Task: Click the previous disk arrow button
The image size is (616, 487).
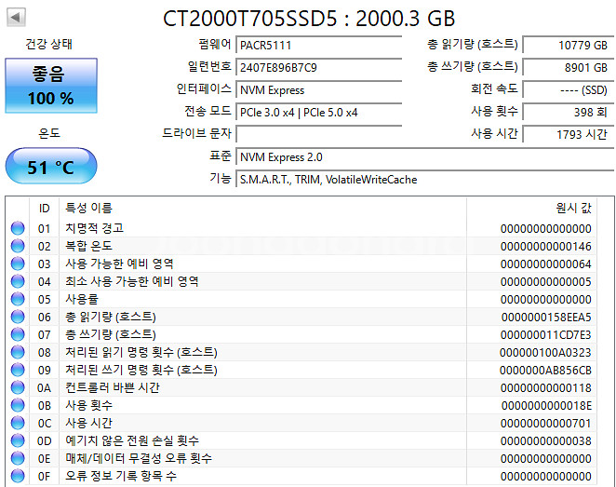Action: tap(16, 18)
